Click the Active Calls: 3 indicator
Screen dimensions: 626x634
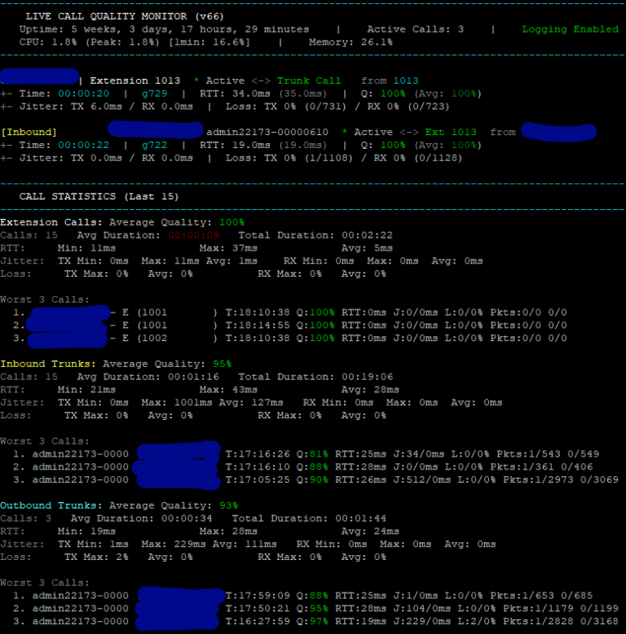416,29
